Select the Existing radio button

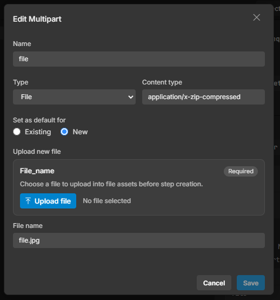coord(17,132)
